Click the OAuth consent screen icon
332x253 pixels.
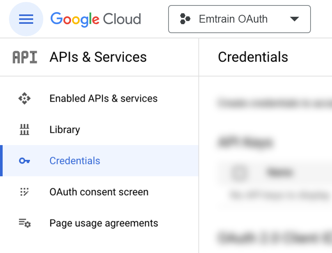[x=25, y=192]
